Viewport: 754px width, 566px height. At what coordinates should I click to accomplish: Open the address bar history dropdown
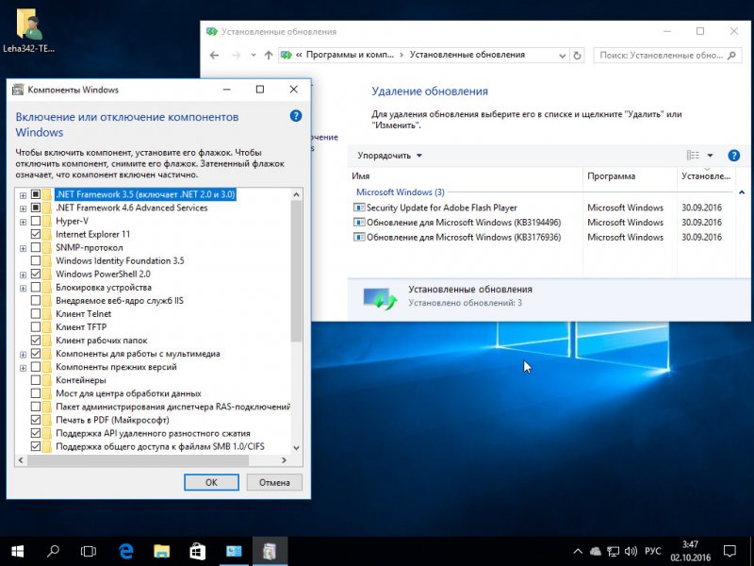pos(562,56)
